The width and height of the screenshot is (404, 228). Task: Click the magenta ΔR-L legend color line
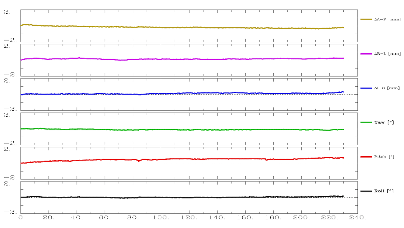(x=366, y=54)
